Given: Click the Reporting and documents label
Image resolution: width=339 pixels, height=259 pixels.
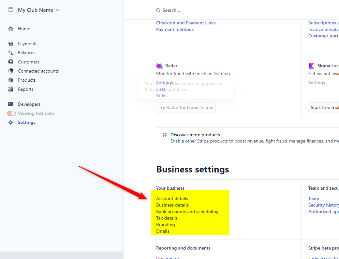Looking at the screenshot, I should click(183, 248).
